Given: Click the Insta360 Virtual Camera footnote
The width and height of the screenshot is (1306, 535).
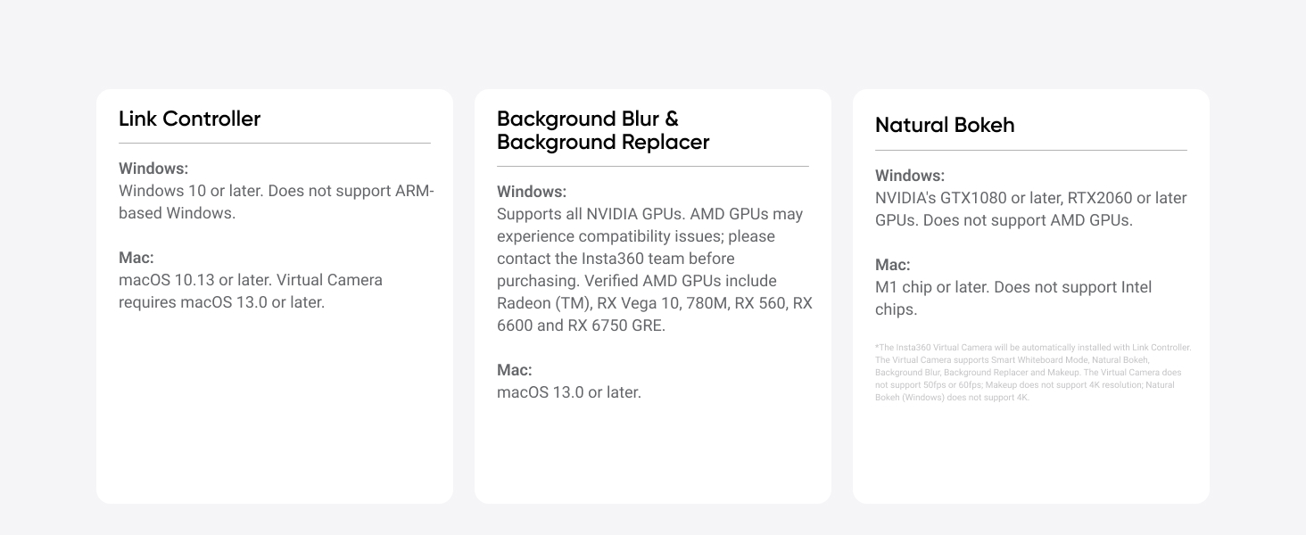Looking at the screenshot, I should coord(1033,373).
